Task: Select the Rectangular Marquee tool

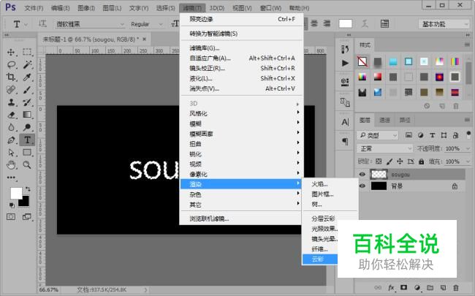Action: point(27,52)
